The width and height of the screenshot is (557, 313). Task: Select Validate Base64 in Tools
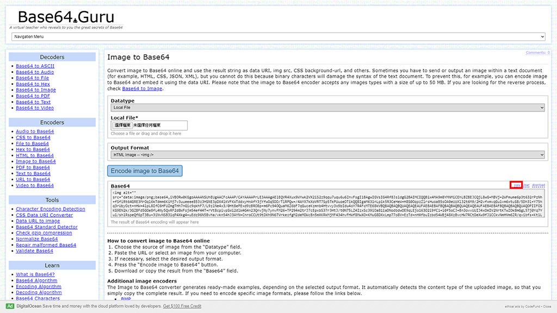[34, 251]
